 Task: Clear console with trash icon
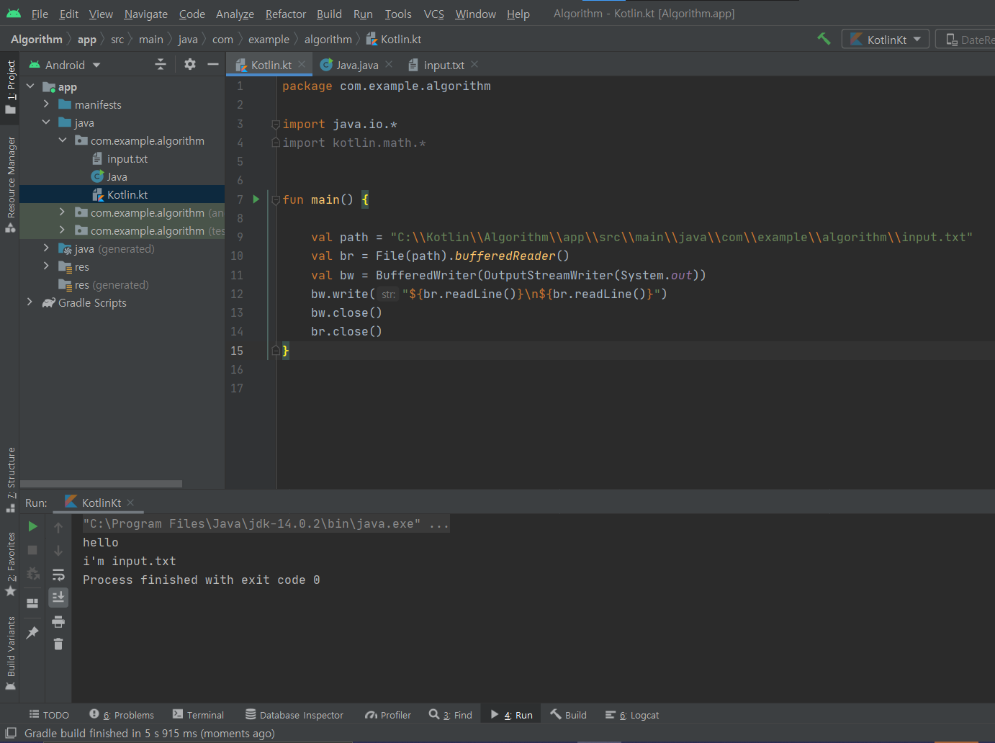click(x=58, y=644)
